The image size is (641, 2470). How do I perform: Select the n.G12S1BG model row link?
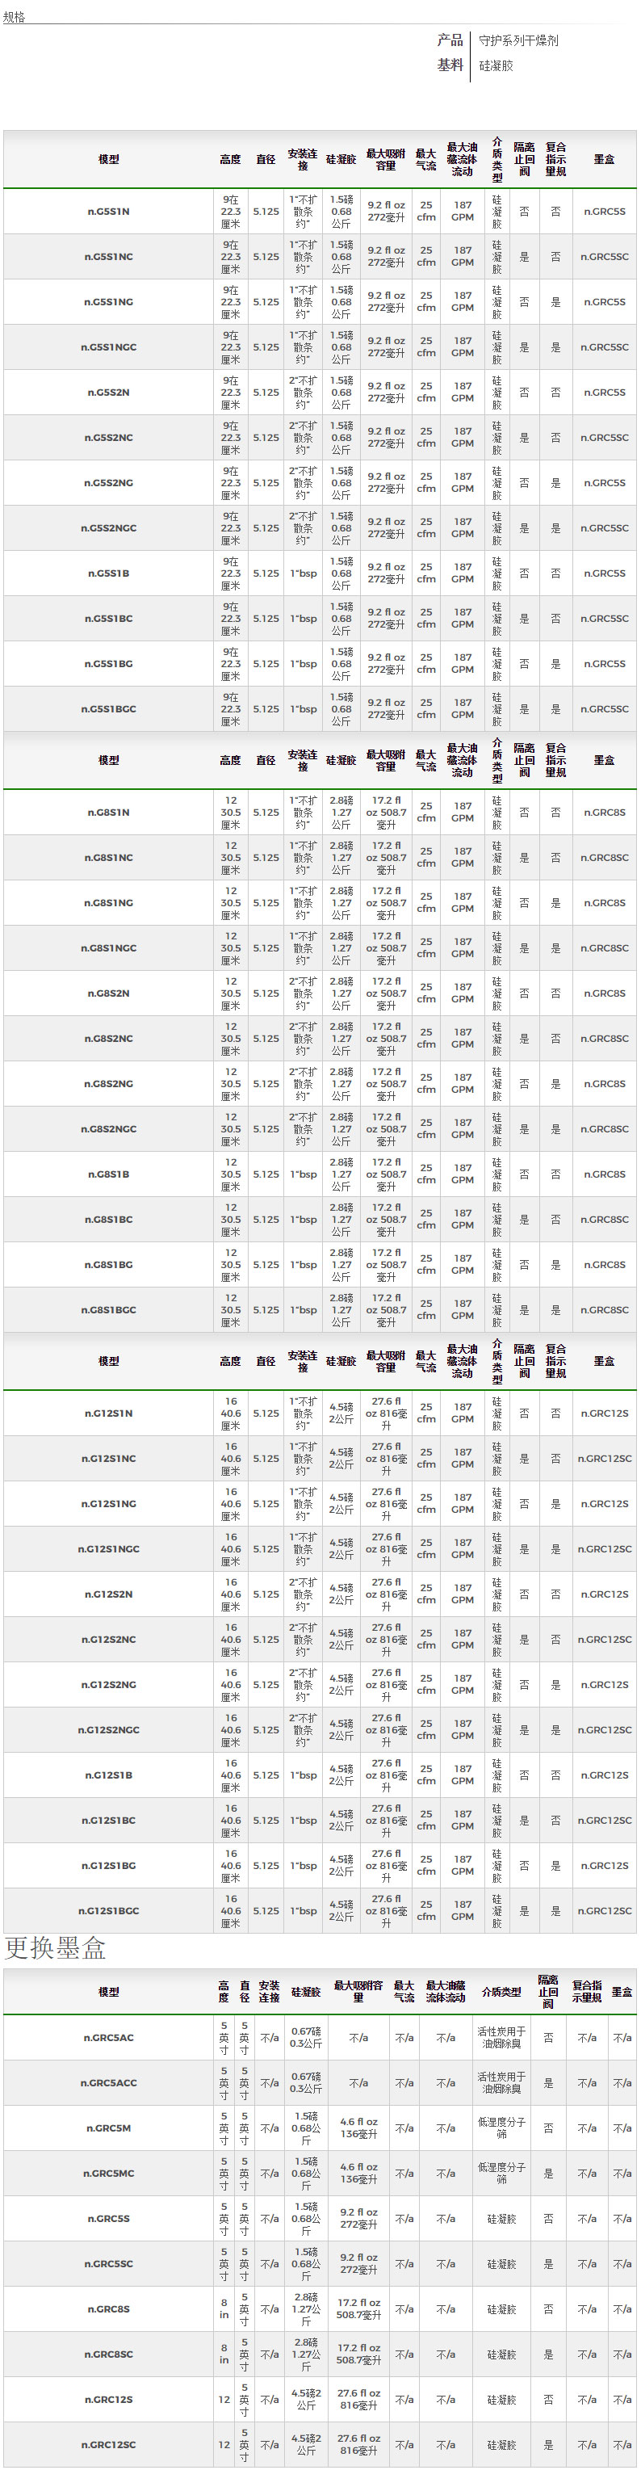108,1866
